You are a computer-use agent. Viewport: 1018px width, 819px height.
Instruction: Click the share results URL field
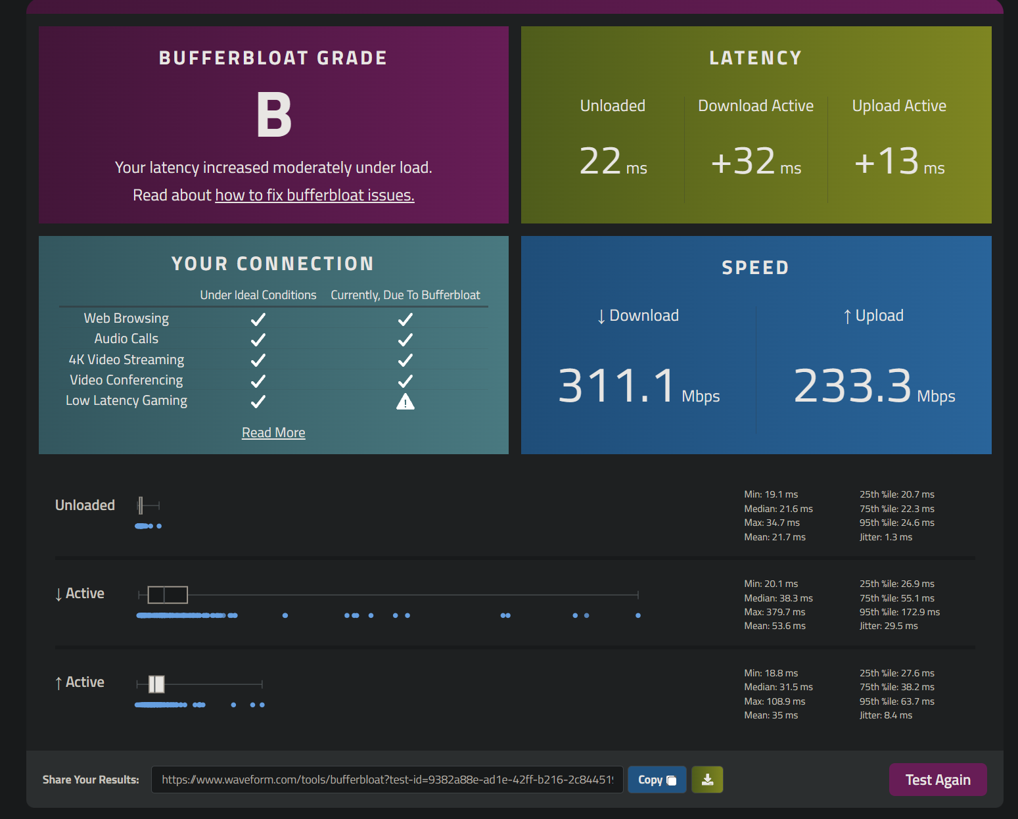point(387,780)
